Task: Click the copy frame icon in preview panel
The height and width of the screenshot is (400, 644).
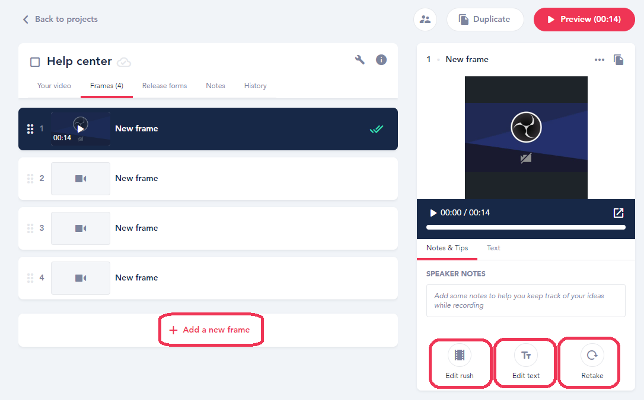Action: 619,60
